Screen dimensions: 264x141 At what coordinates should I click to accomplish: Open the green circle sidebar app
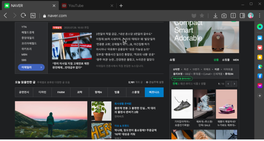tap(260, 27)
